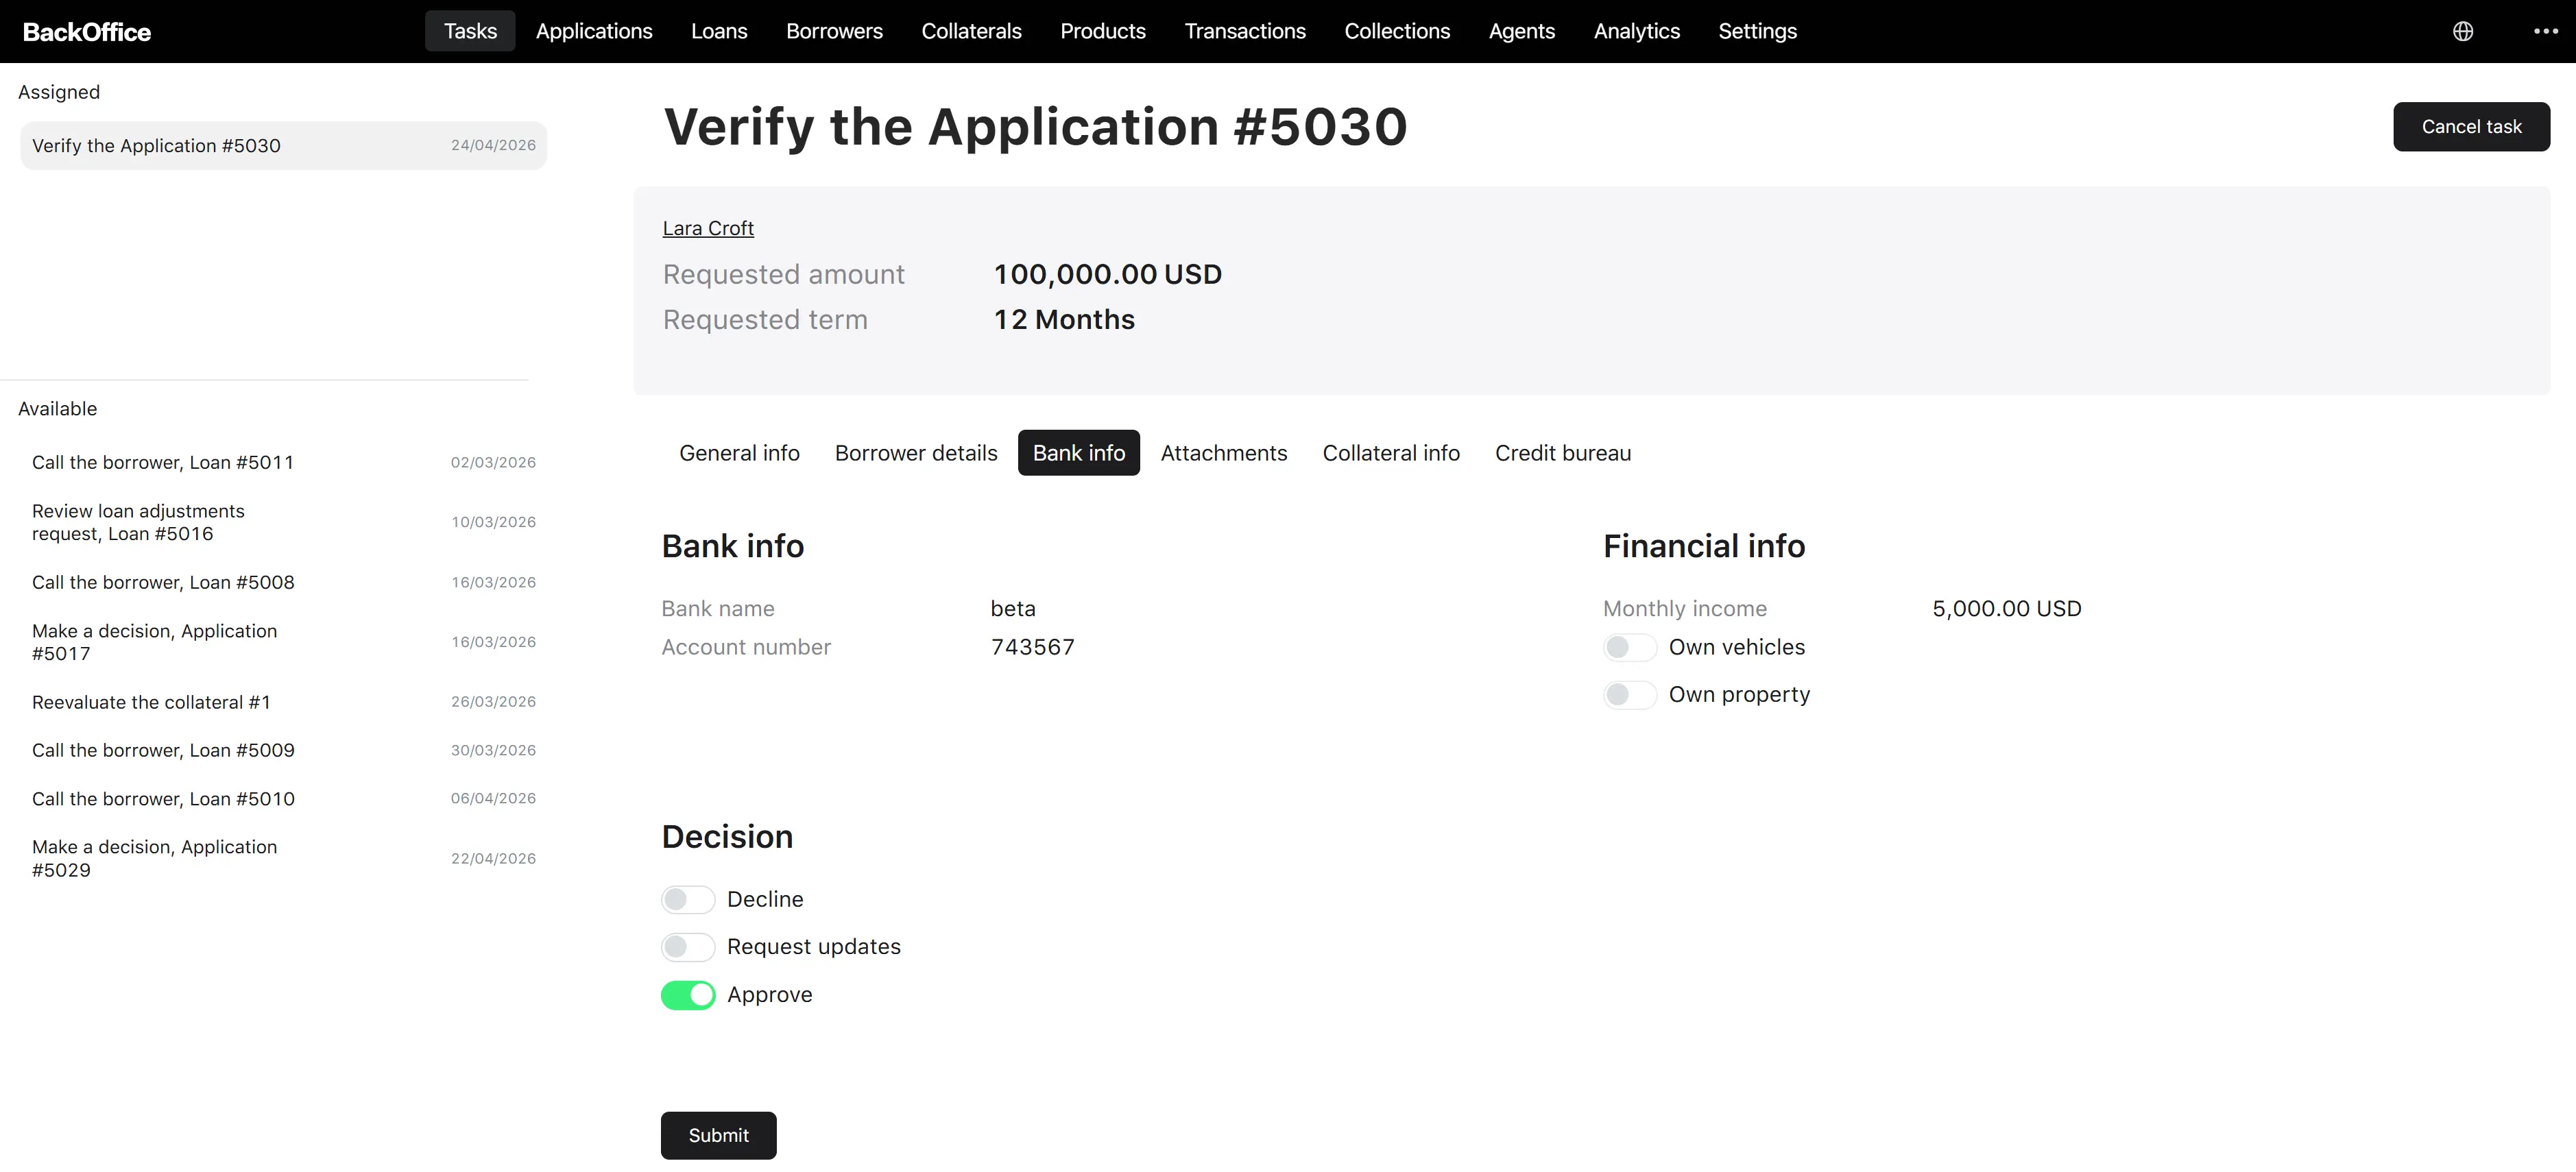
Task: Open the Lara Croft borrower link
Action: 708,228
